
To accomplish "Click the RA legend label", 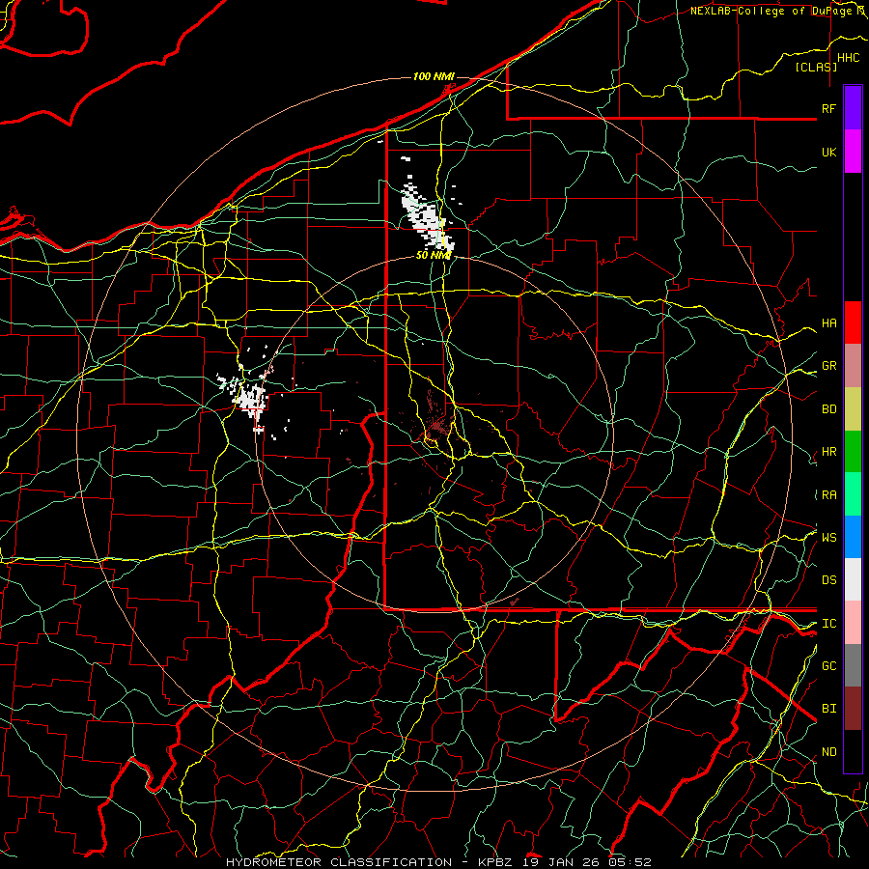I will coord(828,495).
